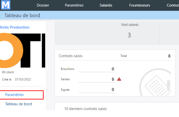Image resolution: width=179 pixels, height=117 pixels.
Task: Click the Saisies count value 8
Action: coord(113,79)
